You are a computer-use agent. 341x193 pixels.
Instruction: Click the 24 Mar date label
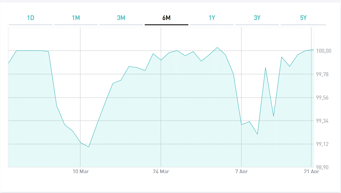[161, 171]
